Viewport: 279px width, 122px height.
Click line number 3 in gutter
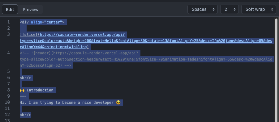pos(9,35)
